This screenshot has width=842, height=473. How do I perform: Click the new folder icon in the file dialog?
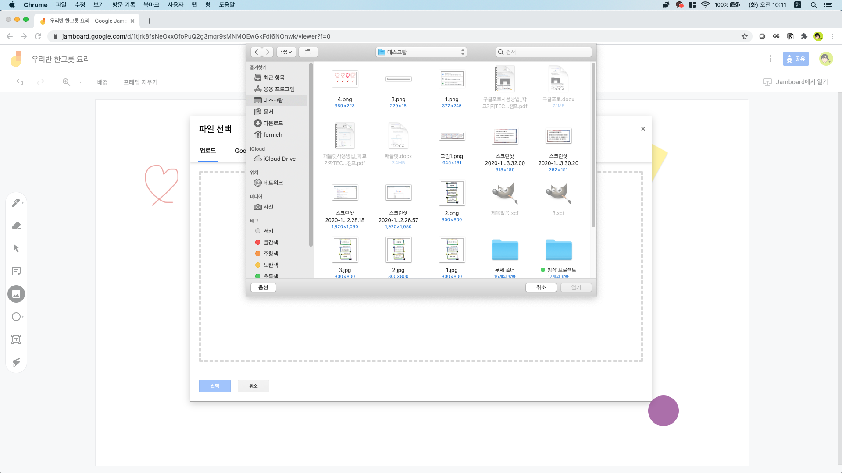point(308,52)
